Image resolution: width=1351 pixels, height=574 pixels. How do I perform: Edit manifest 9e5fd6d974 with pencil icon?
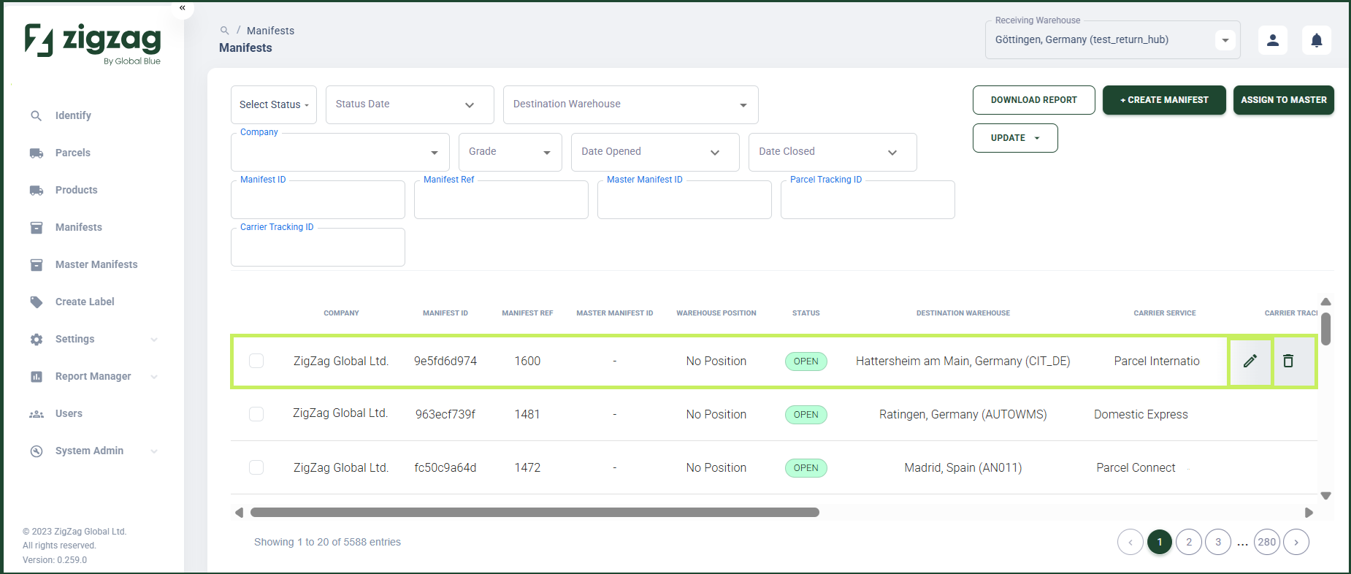(x=1250, y=361)
